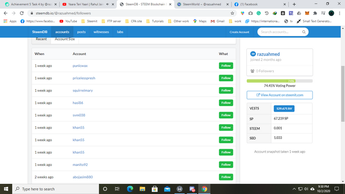The height and width of the screenshot is (194, 345).
Task: Open Microsoft Edge from taskbar
Action: pyautogui.click(x=130, y=189)
